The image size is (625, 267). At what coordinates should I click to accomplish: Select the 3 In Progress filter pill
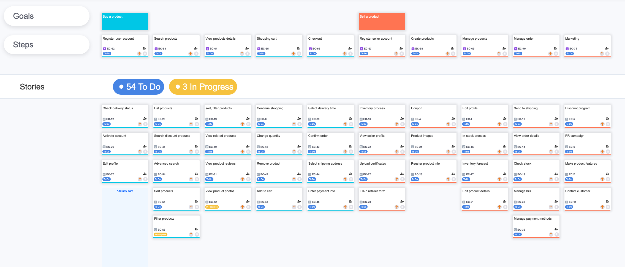[203, 87]
